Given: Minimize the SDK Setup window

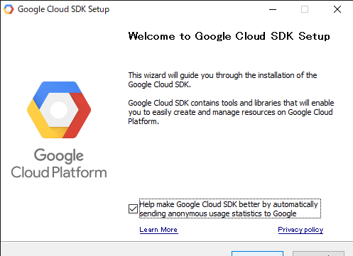Looking at the screenshot, I should (x=273, y=9).
